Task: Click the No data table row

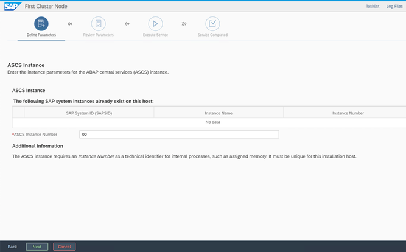Action: tap(209, 122)
